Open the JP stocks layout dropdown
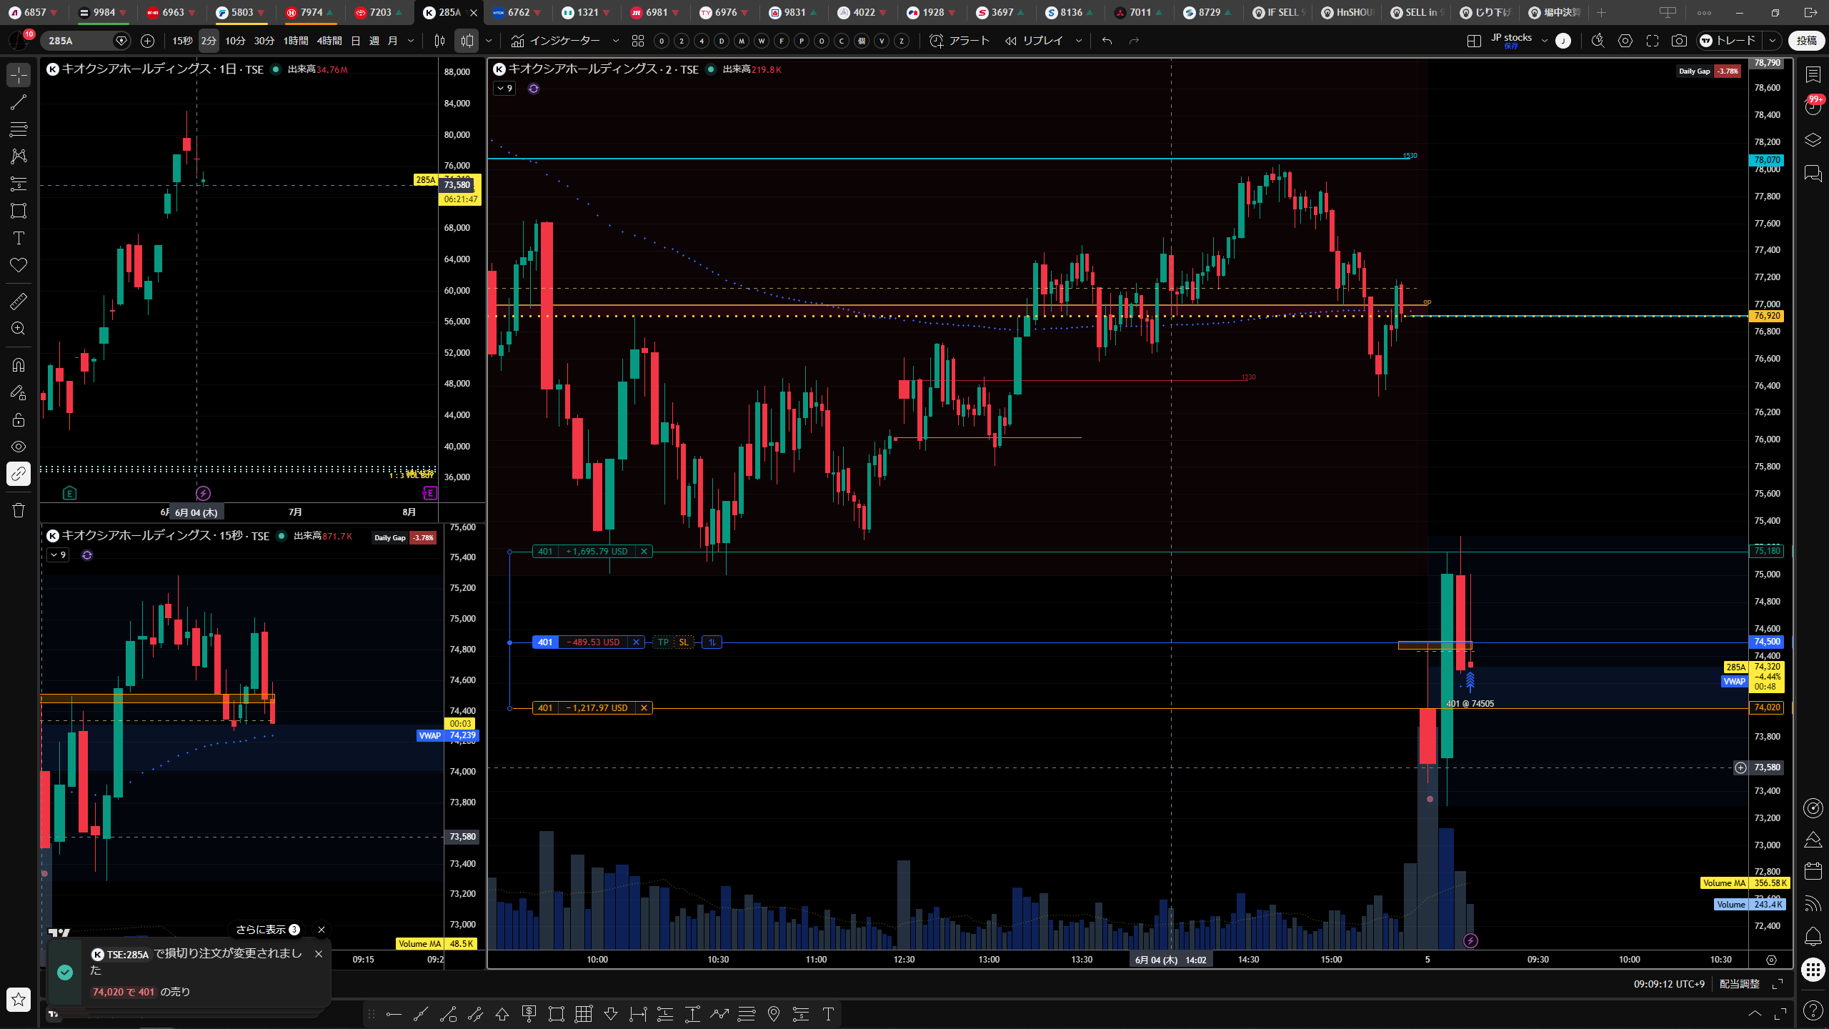The width and height of the screenshot is (1829, 1029). 1545,41
